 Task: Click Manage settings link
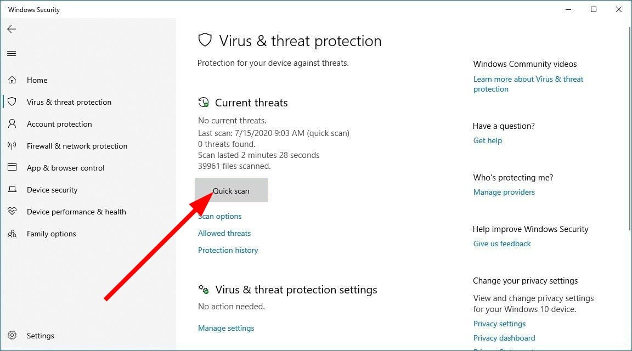click(x=226, y=328)
